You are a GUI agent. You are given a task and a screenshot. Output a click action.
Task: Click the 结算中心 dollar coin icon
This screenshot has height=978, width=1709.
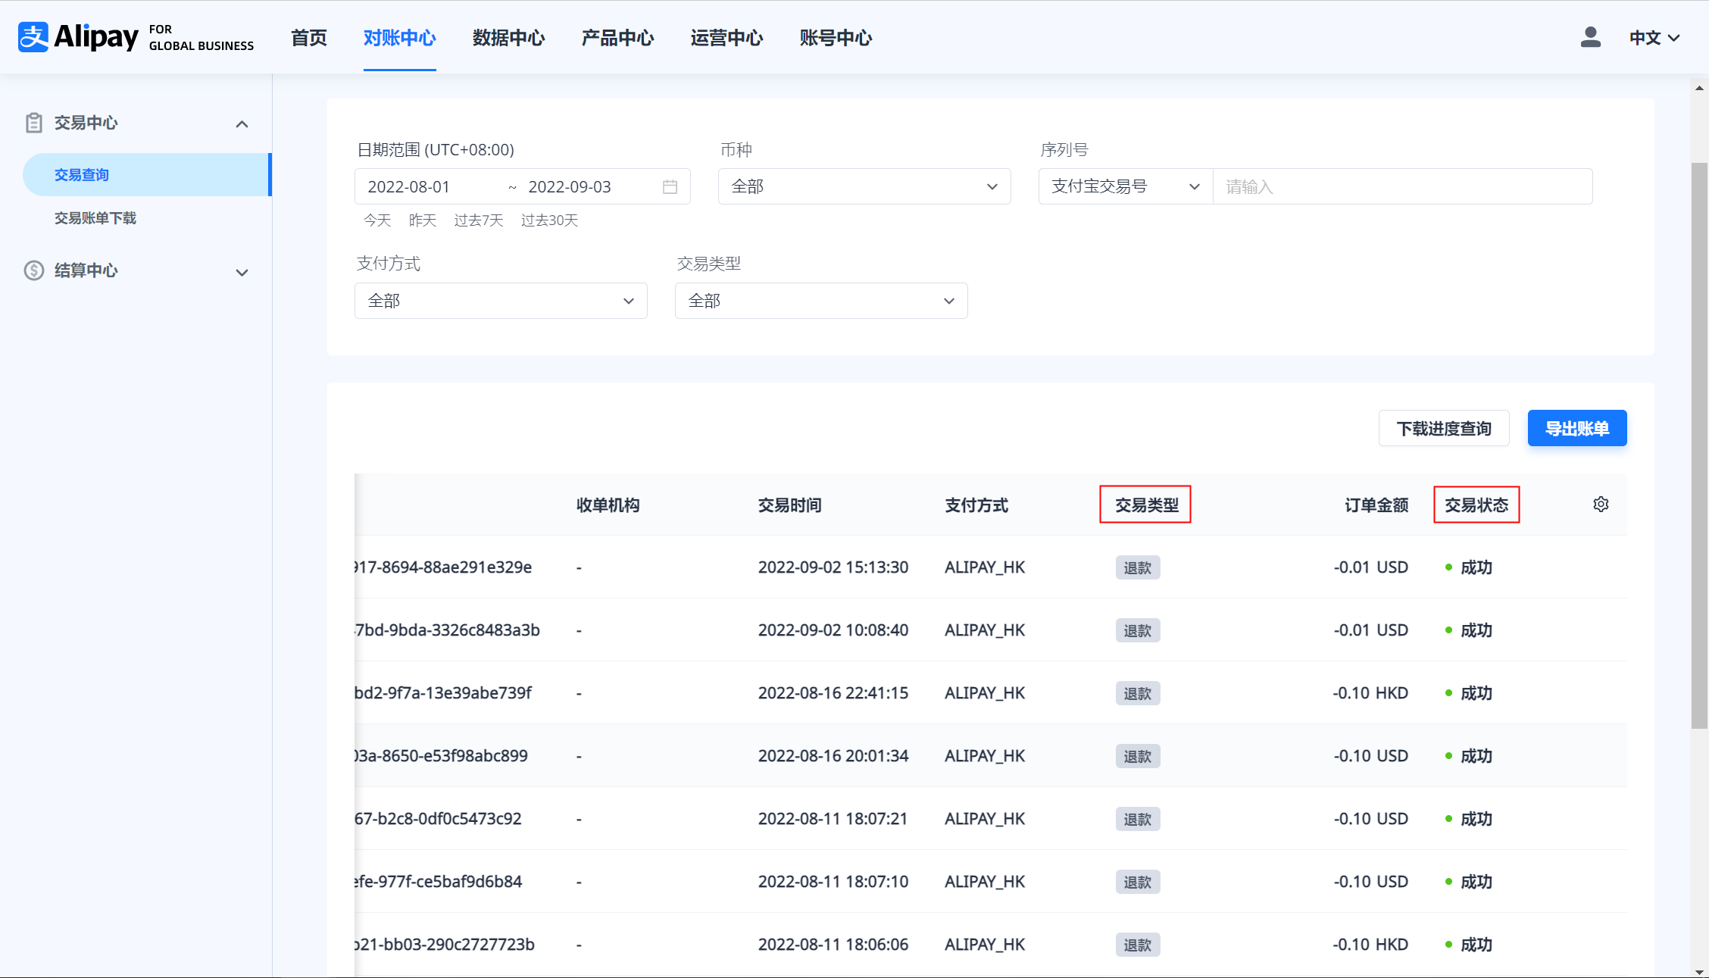click(33, 270)
